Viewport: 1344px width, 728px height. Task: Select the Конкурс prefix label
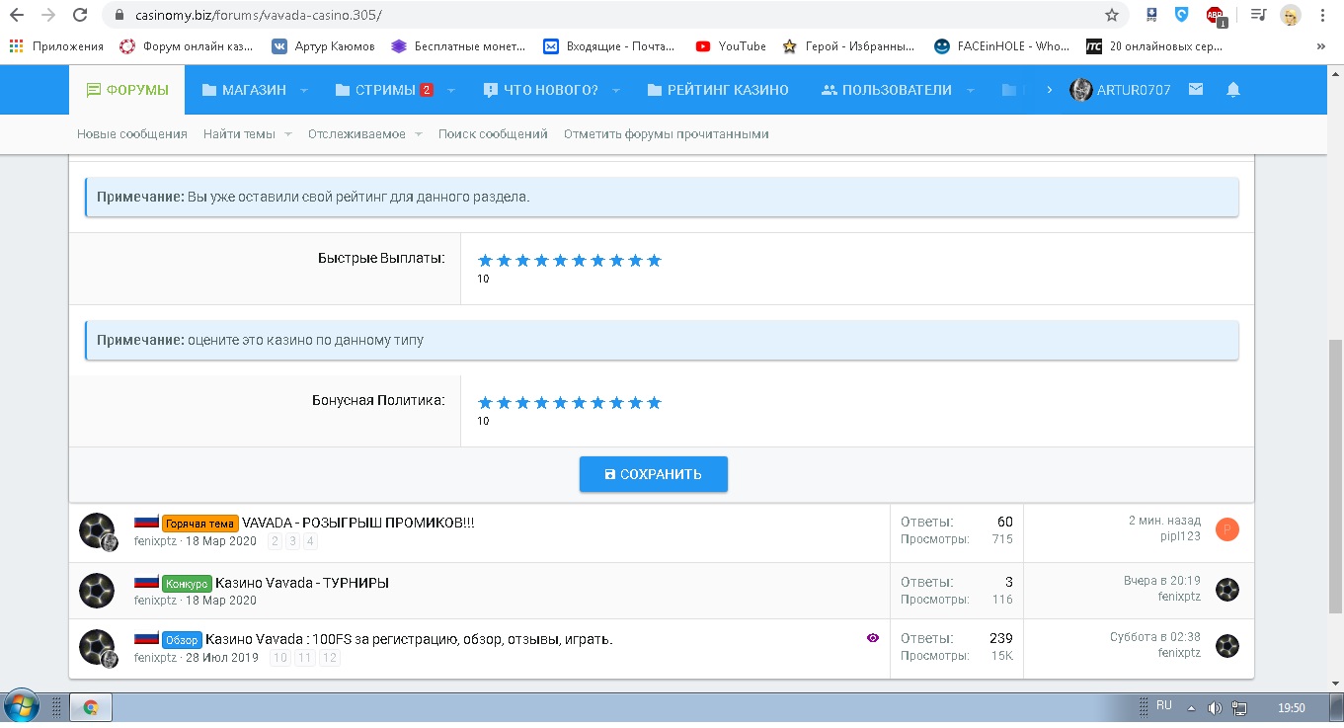(x=187, y=584)
